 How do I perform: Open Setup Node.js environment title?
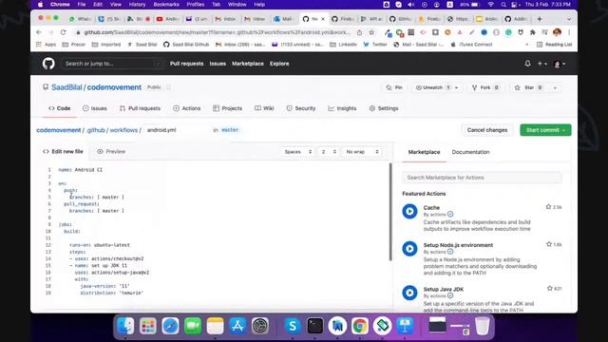tap(458, 245)
